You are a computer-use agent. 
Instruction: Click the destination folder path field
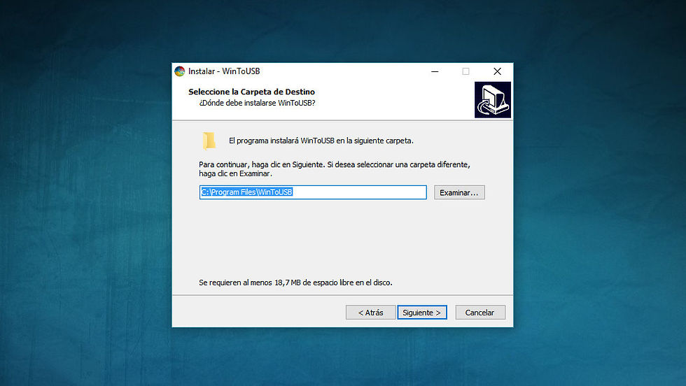[x=313, y=192]
